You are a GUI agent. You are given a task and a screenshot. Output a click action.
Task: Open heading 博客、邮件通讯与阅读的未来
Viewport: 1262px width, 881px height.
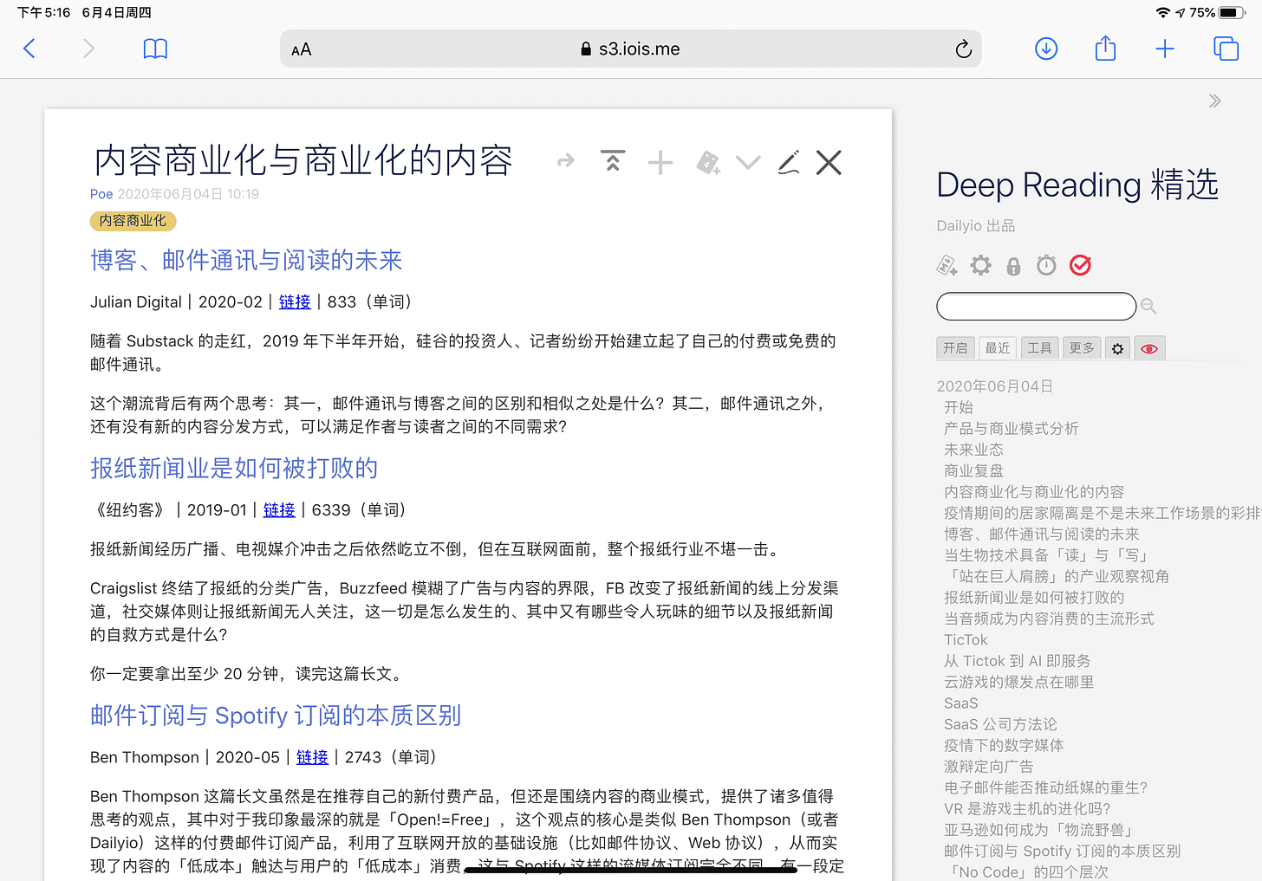tap(246, 260)
